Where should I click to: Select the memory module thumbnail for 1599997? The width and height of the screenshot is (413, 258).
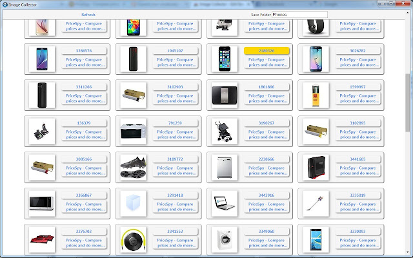[316, 95]
